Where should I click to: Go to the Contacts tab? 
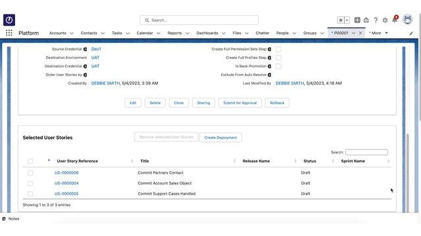pos(89,33)
